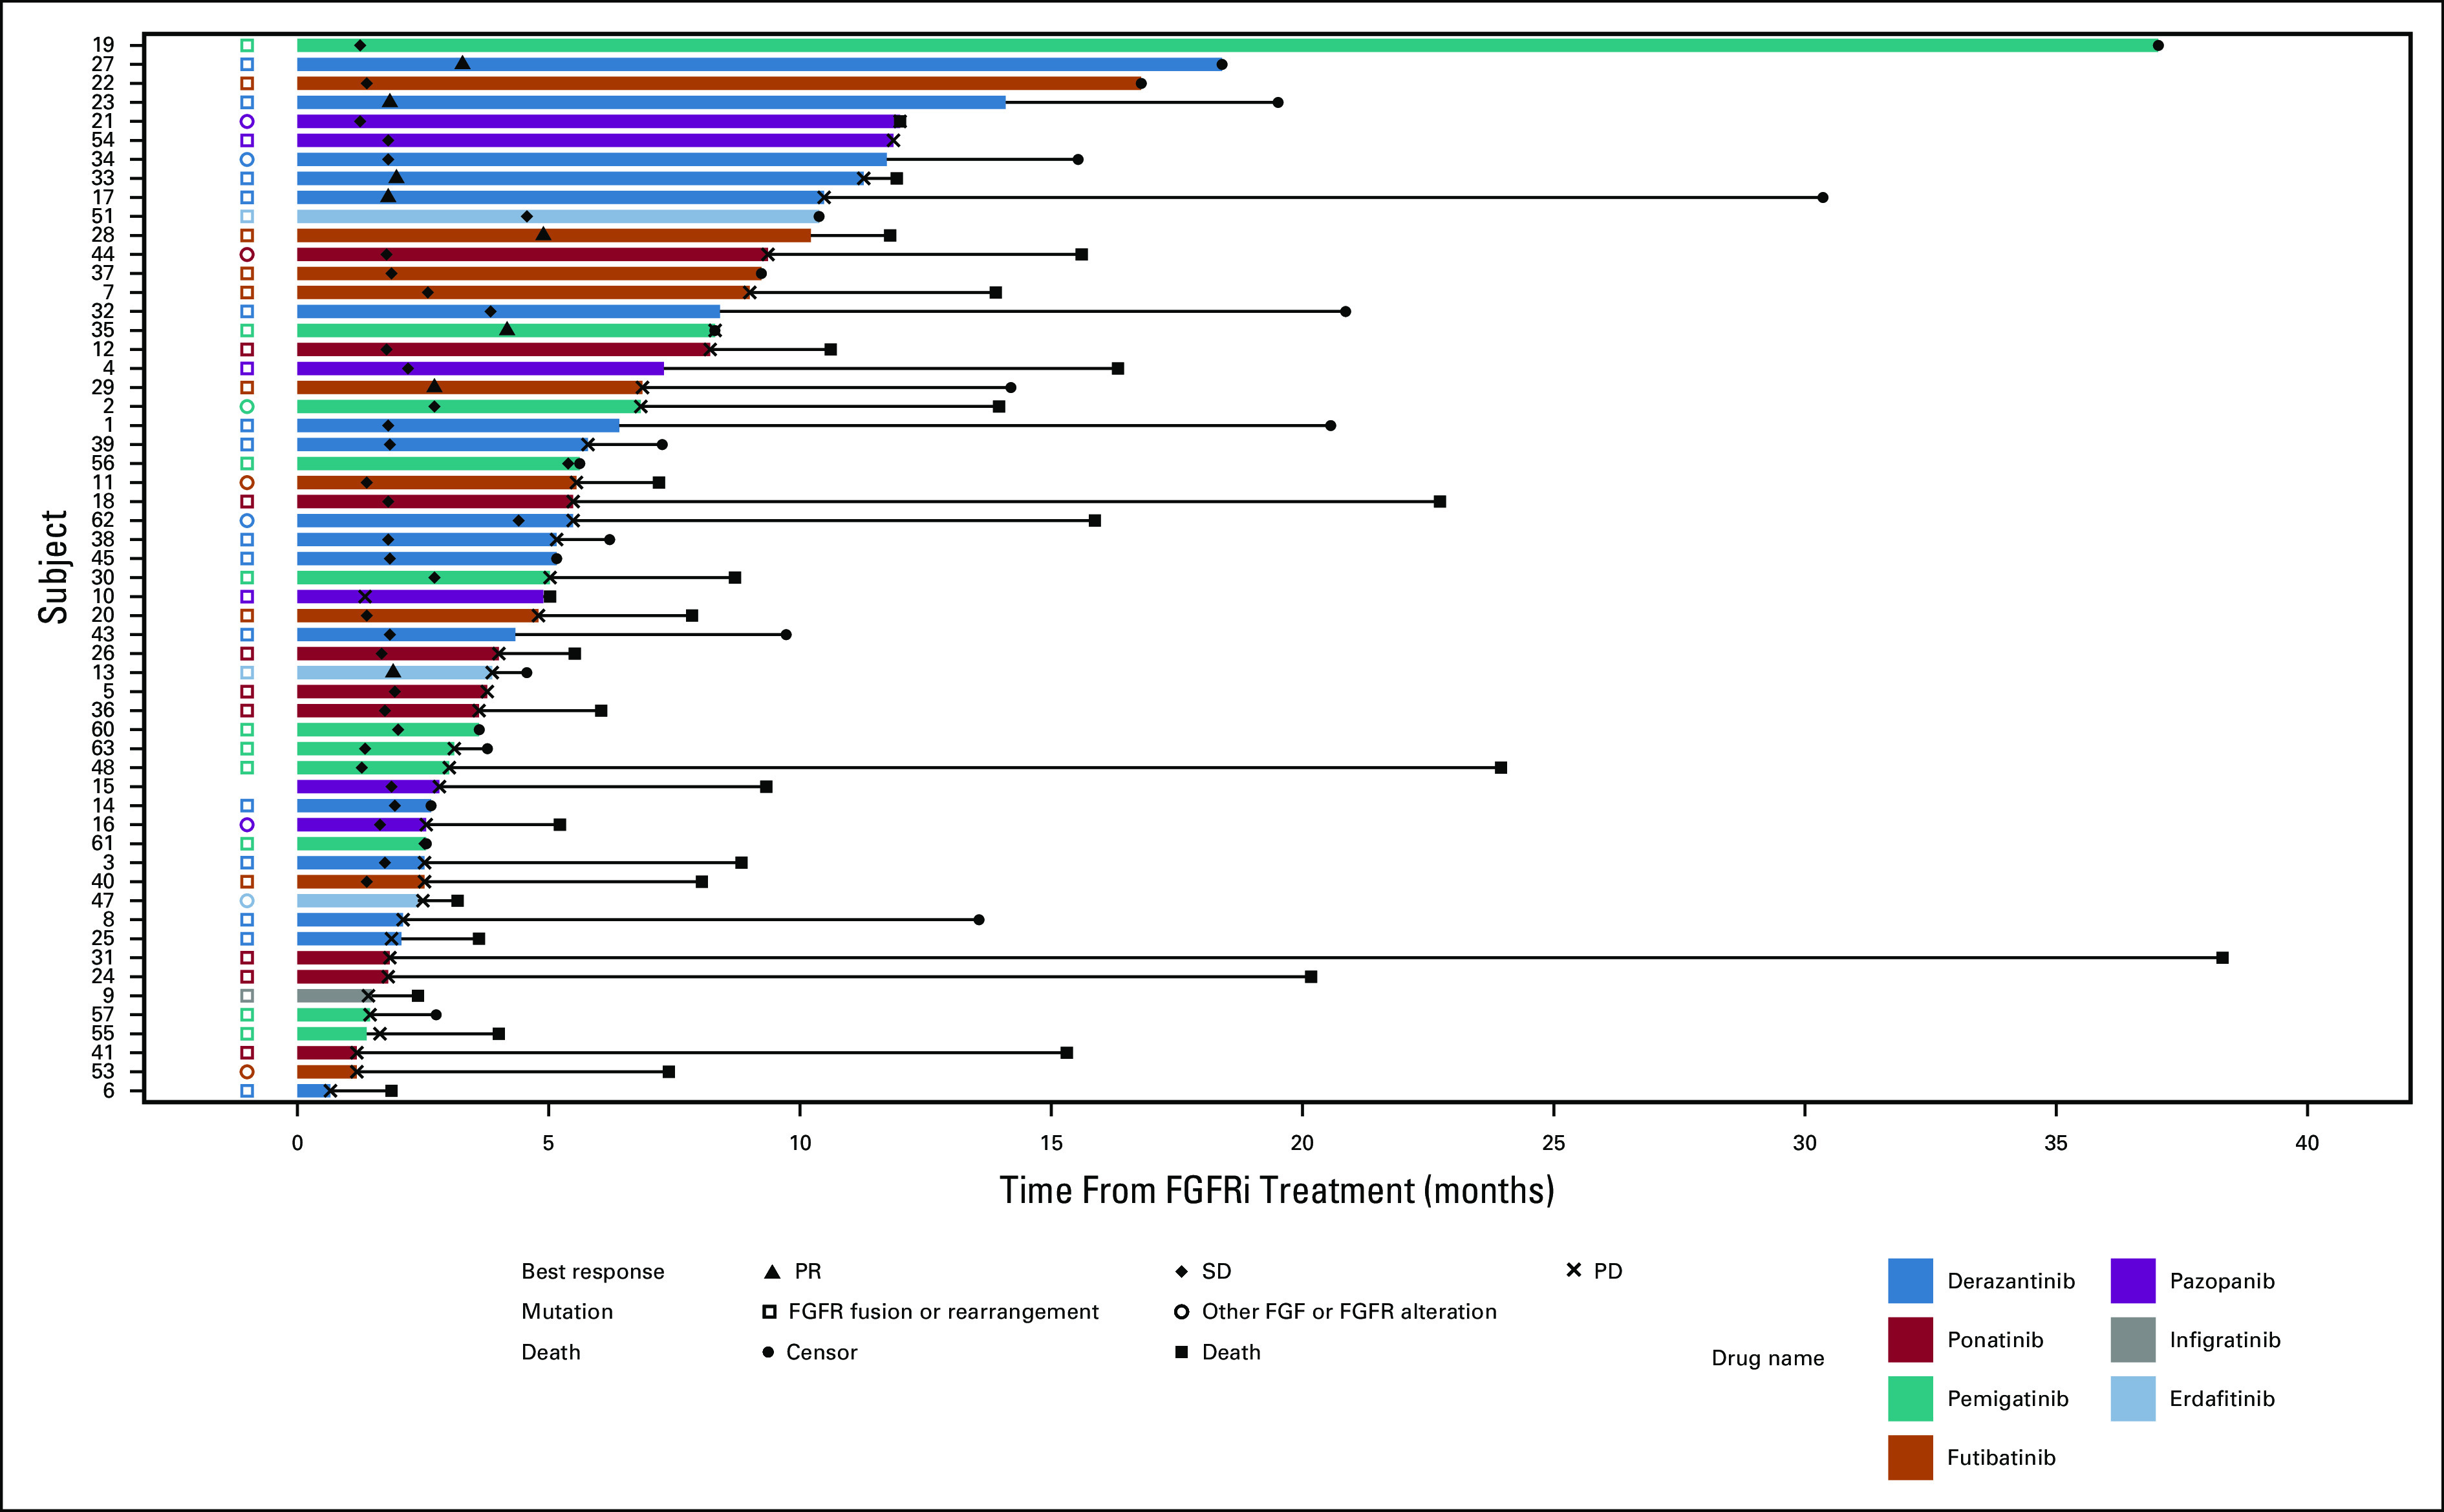Click the Censor dot symbol in the legend

768,1352
